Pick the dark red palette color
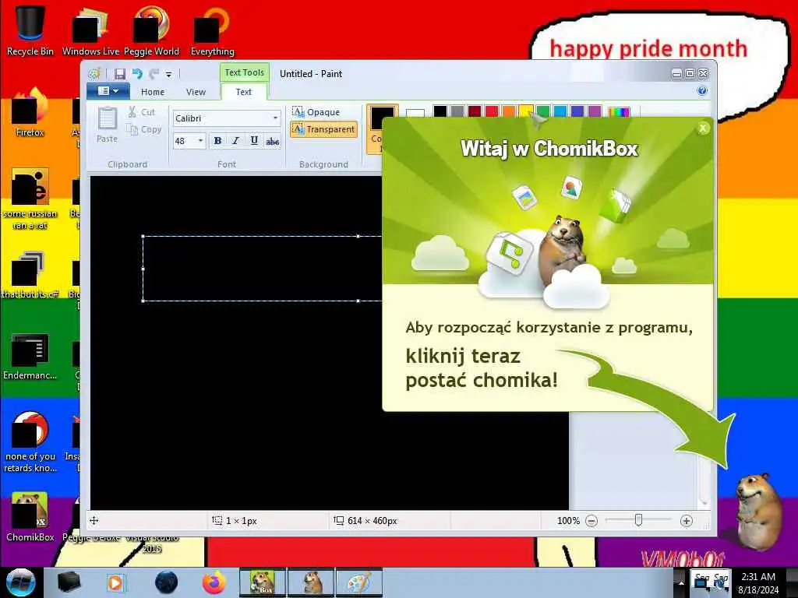 click(475, 111)
